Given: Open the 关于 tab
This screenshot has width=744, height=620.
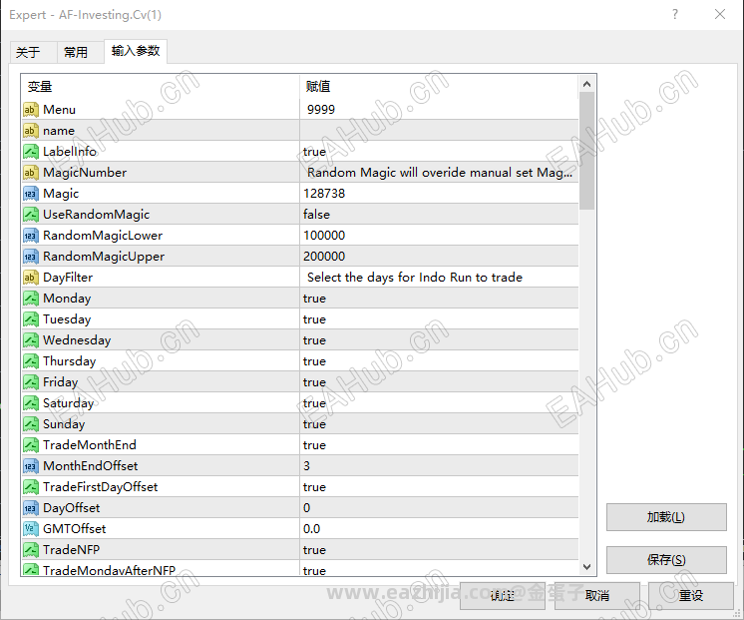Looking at the screenshot, I should (x=33, y=52).
